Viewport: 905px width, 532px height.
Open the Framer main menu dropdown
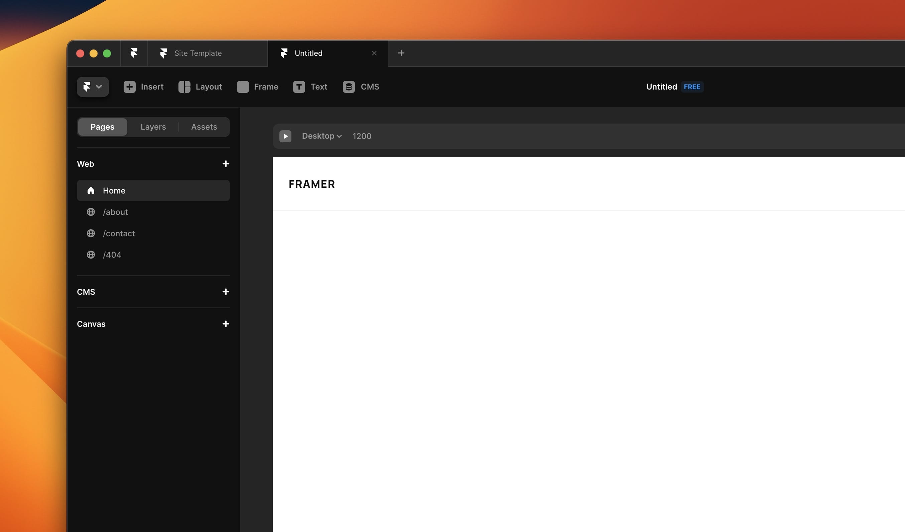93,87
